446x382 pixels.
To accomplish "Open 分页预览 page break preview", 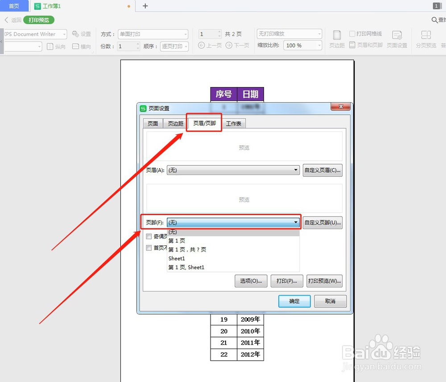I will tap(426, 39).
